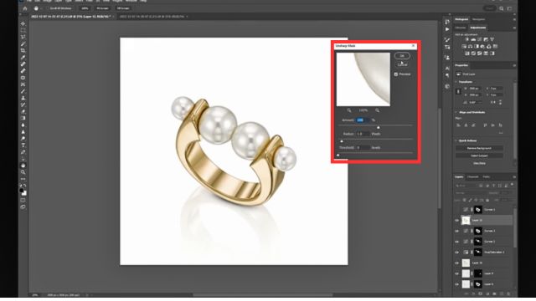
Task: Zoom in the Unsharp Mask preview
Action: tap(378, 110)
